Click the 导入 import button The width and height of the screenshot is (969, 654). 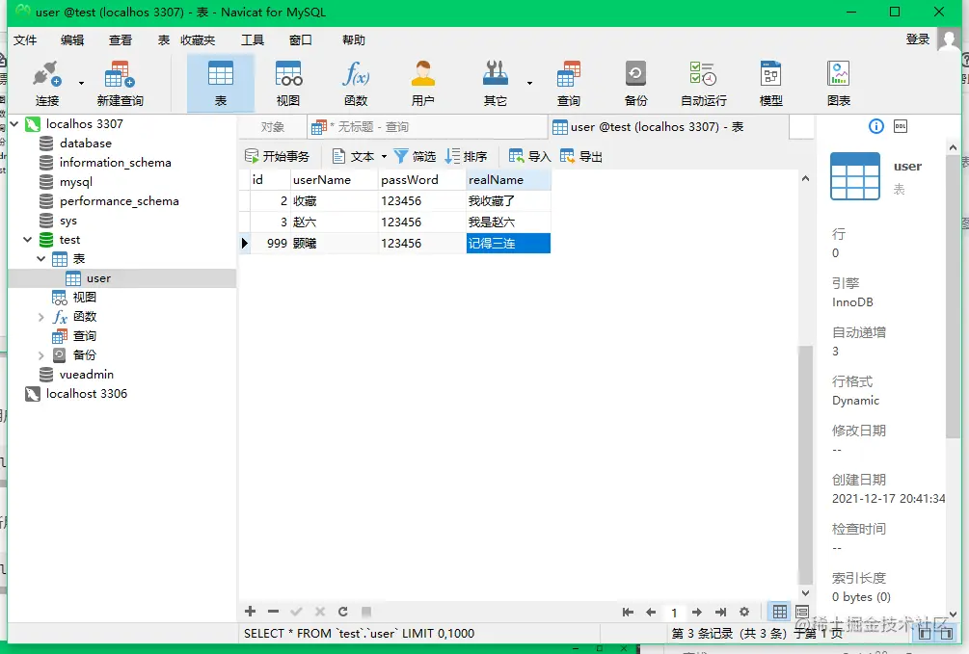pos(529,157)
